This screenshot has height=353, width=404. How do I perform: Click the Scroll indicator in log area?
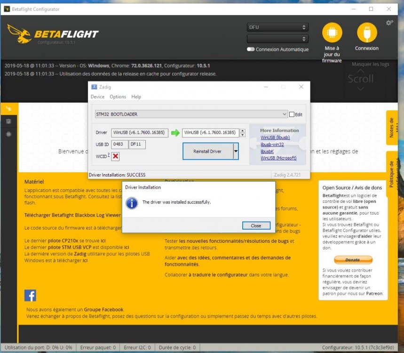(x=361, y=79)
